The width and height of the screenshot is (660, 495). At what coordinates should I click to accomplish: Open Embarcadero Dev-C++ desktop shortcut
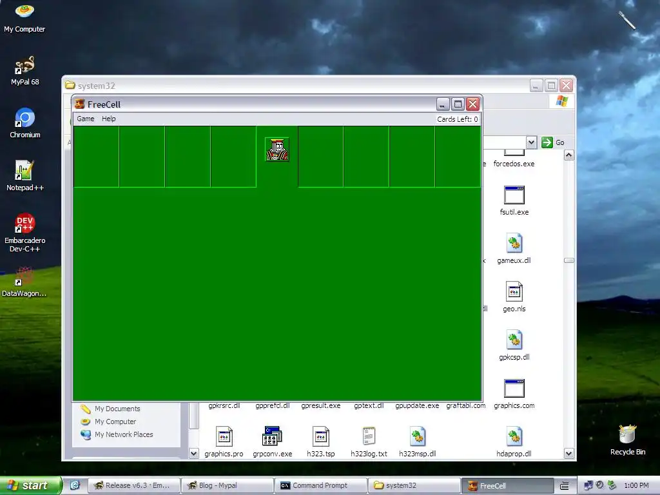(25, 233)
